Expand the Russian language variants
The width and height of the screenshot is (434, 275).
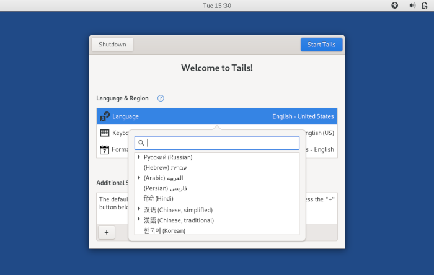coord(139,157)
